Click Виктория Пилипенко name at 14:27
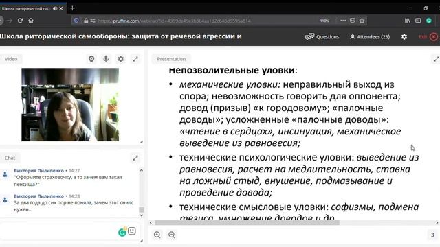Image resolution: width=440 pixels, height=247 pixels. [38, 170]
